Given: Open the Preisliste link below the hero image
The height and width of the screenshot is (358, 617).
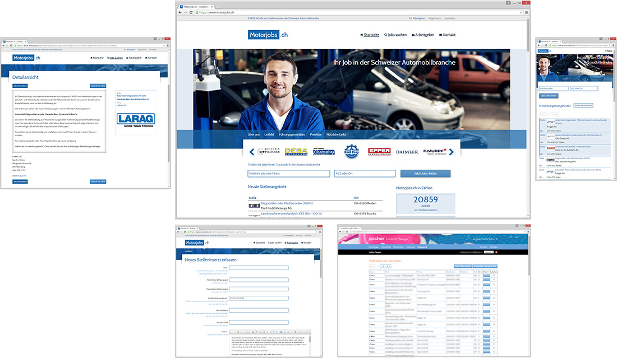Looking at the screenshot, I should tap(316, 134).
